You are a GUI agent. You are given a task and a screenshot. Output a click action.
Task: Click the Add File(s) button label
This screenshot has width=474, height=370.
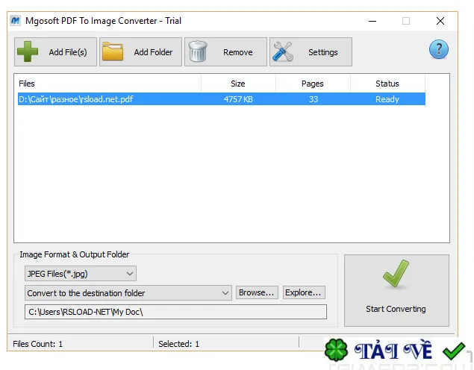(x=68, y=52)
